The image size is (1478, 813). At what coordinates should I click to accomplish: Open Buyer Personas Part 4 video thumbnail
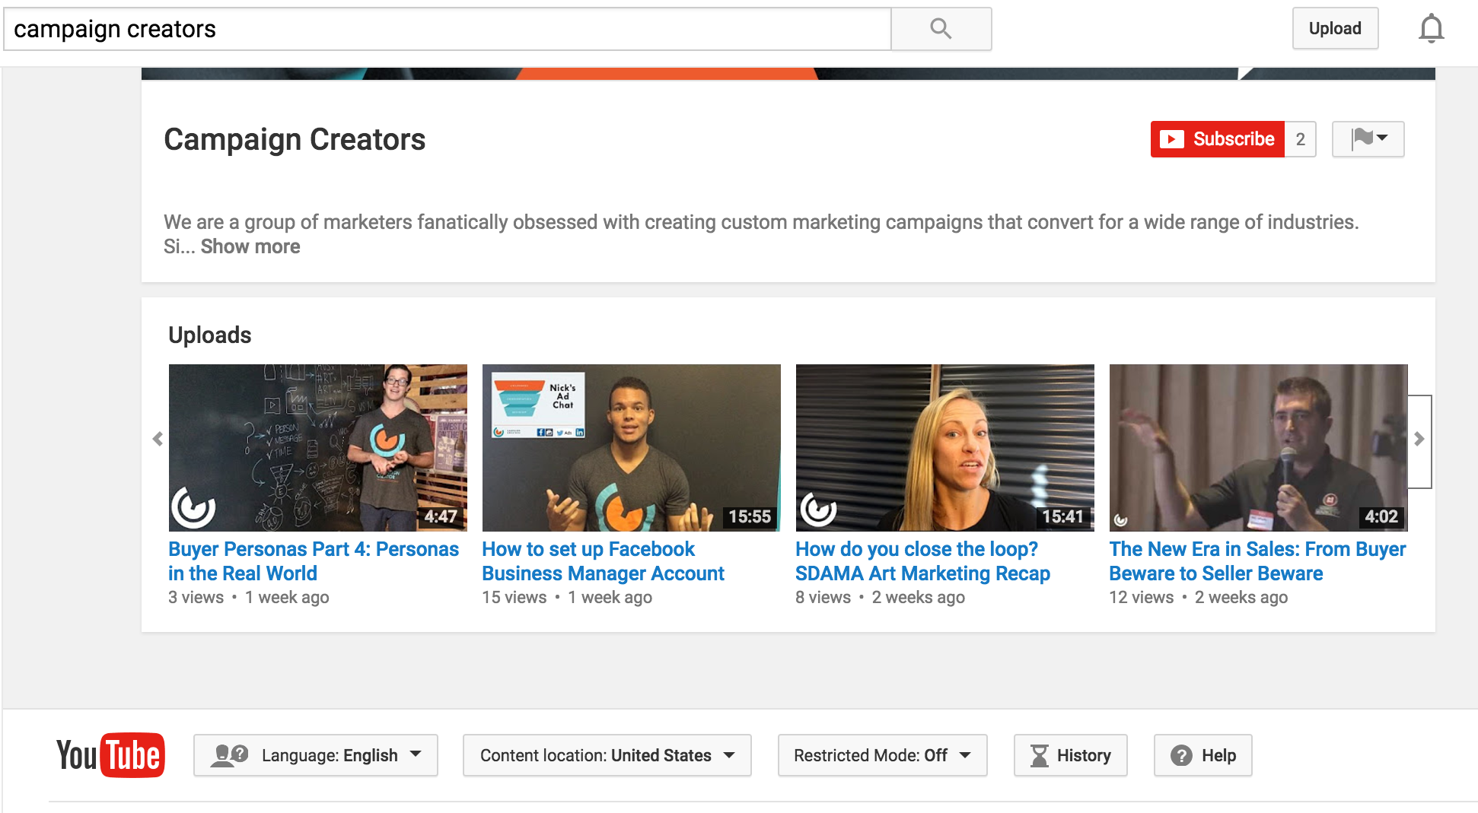317,447
